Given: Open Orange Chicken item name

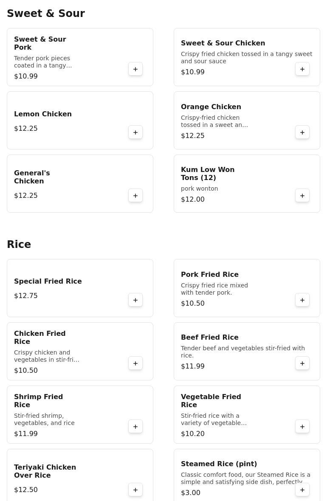Looking at the screenshot, I should [211, 107].
